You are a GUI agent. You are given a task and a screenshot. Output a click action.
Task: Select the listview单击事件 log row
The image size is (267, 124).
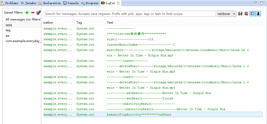point(153,34)
